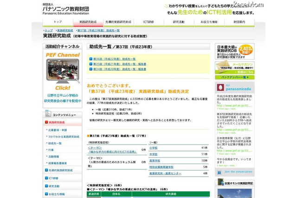Open the バックナンバー一覧 button
This screenshot has width=297, height=198.
pos(235,77)
